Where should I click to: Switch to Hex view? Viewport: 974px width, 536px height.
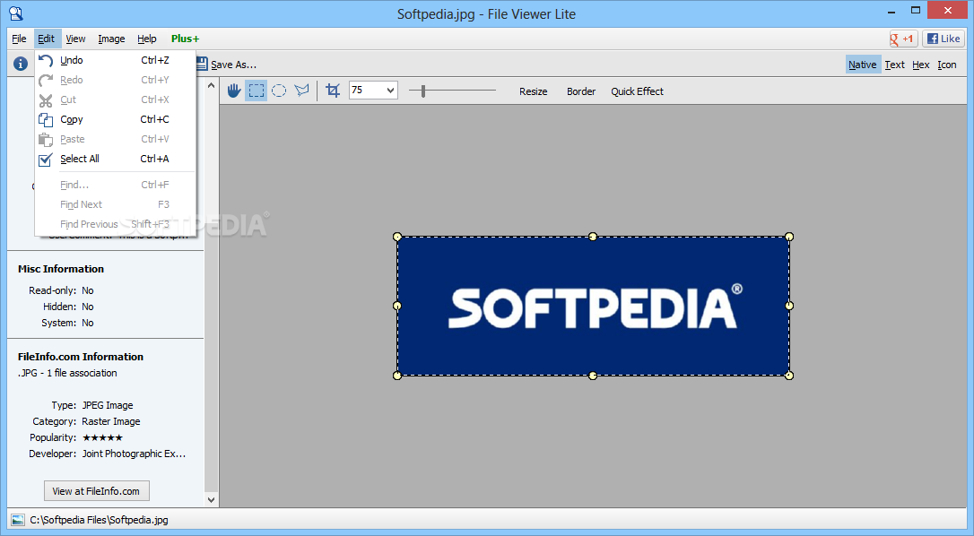920,65
